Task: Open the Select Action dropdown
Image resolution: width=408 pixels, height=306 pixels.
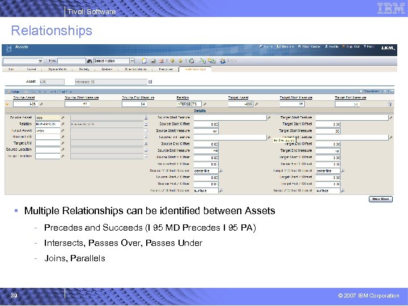Action: point(132,61)
